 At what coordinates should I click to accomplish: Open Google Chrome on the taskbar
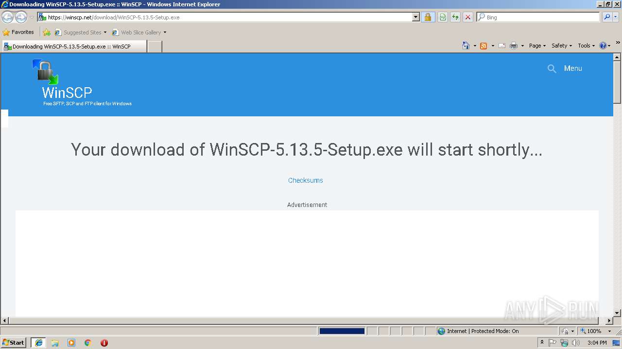tap(88, 343)
